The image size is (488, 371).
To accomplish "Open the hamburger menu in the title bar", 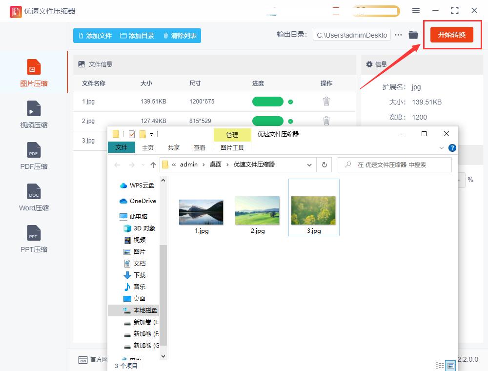I will 416,10.
